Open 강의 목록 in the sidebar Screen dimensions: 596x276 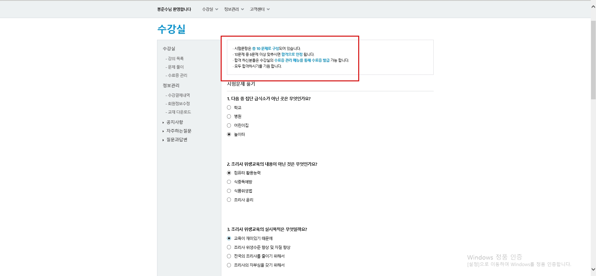tap(176, 59)
